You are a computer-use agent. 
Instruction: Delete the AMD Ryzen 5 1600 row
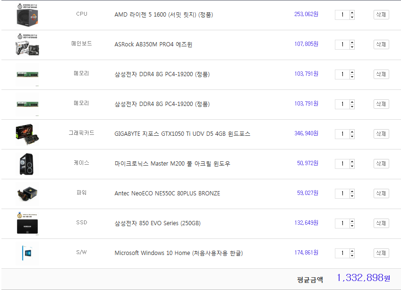click(381, 15)
